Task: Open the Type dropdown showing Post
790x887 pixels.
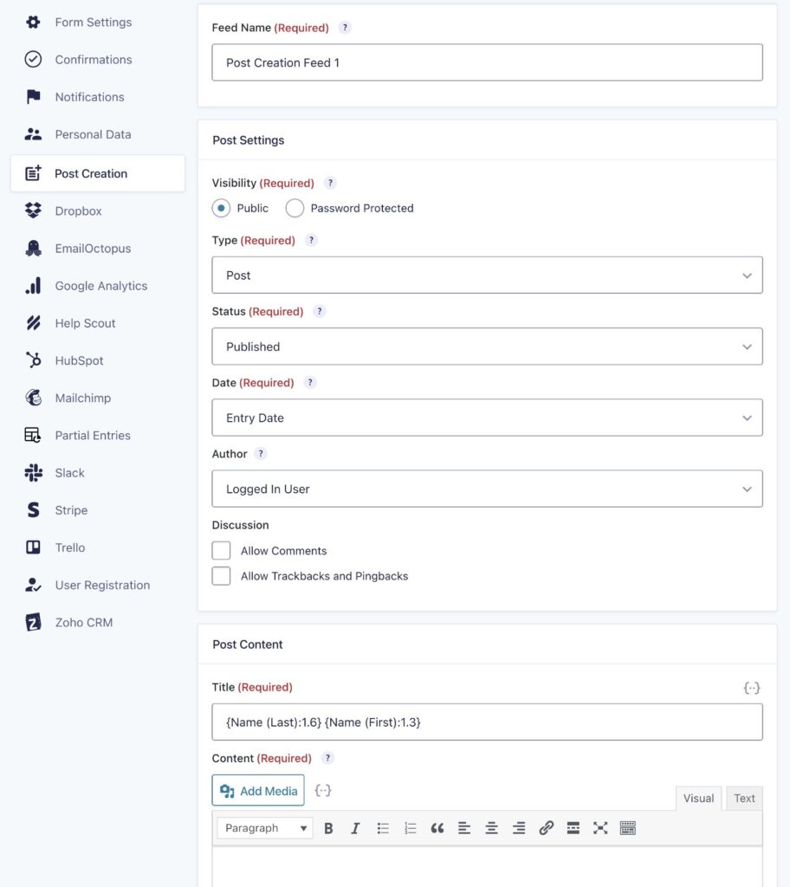Action: coord(487,275)
